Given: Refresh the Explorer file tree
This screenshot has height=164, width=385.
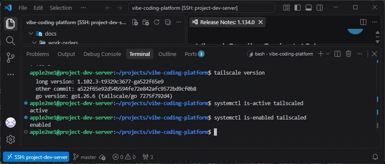Looking at the screenshot, I should tap(157, 22).
